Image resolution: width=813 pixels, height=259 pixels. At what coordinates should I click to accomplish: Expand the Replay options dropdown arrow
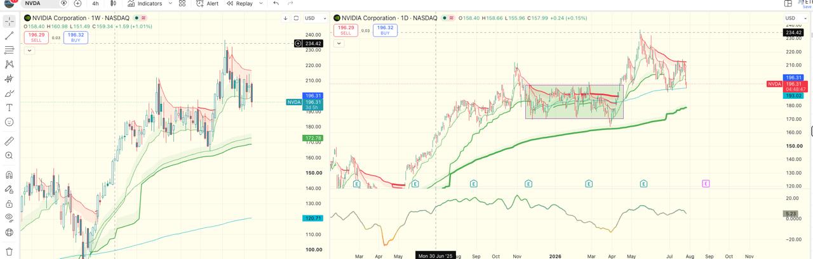[x=261, y=4]
